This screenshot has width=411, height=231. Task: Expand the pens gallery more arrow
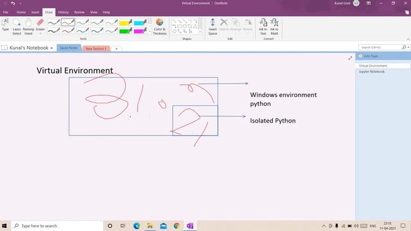[150, 31]
